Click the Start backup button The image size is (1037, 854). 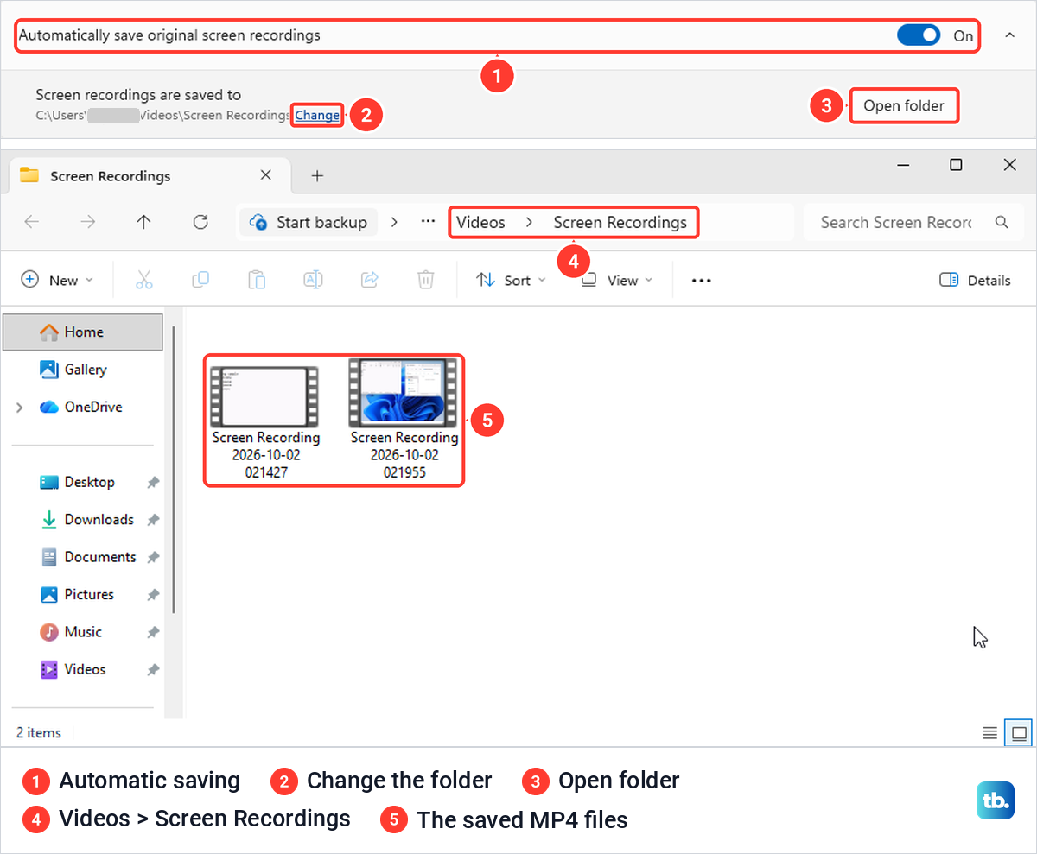(x=309, y=222)
